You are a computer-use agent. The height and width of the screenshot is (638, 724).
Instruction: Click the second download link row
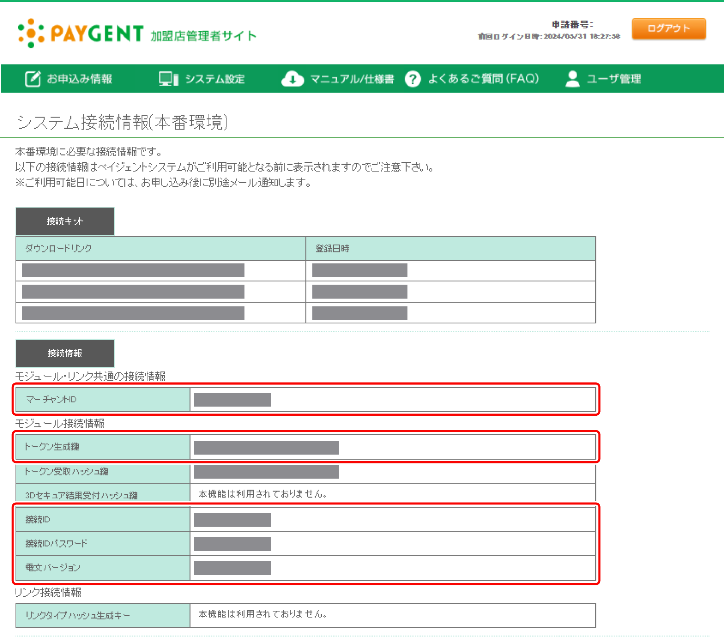133,292
